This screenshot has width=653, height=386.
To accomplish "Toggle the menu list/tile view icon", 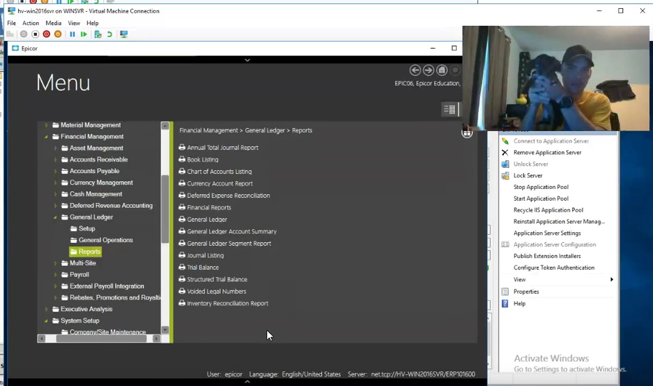I will pos(450,110).
